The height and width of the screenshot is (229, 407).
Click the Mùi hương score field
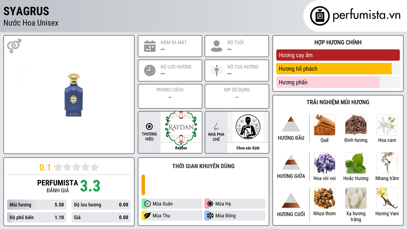(37, 205)
